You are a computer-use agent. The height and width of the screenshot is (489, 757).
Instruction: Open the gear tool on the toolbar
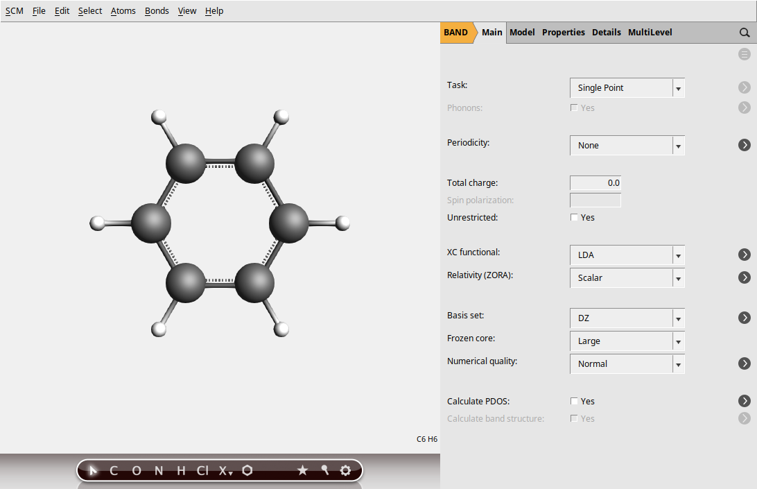345,470
